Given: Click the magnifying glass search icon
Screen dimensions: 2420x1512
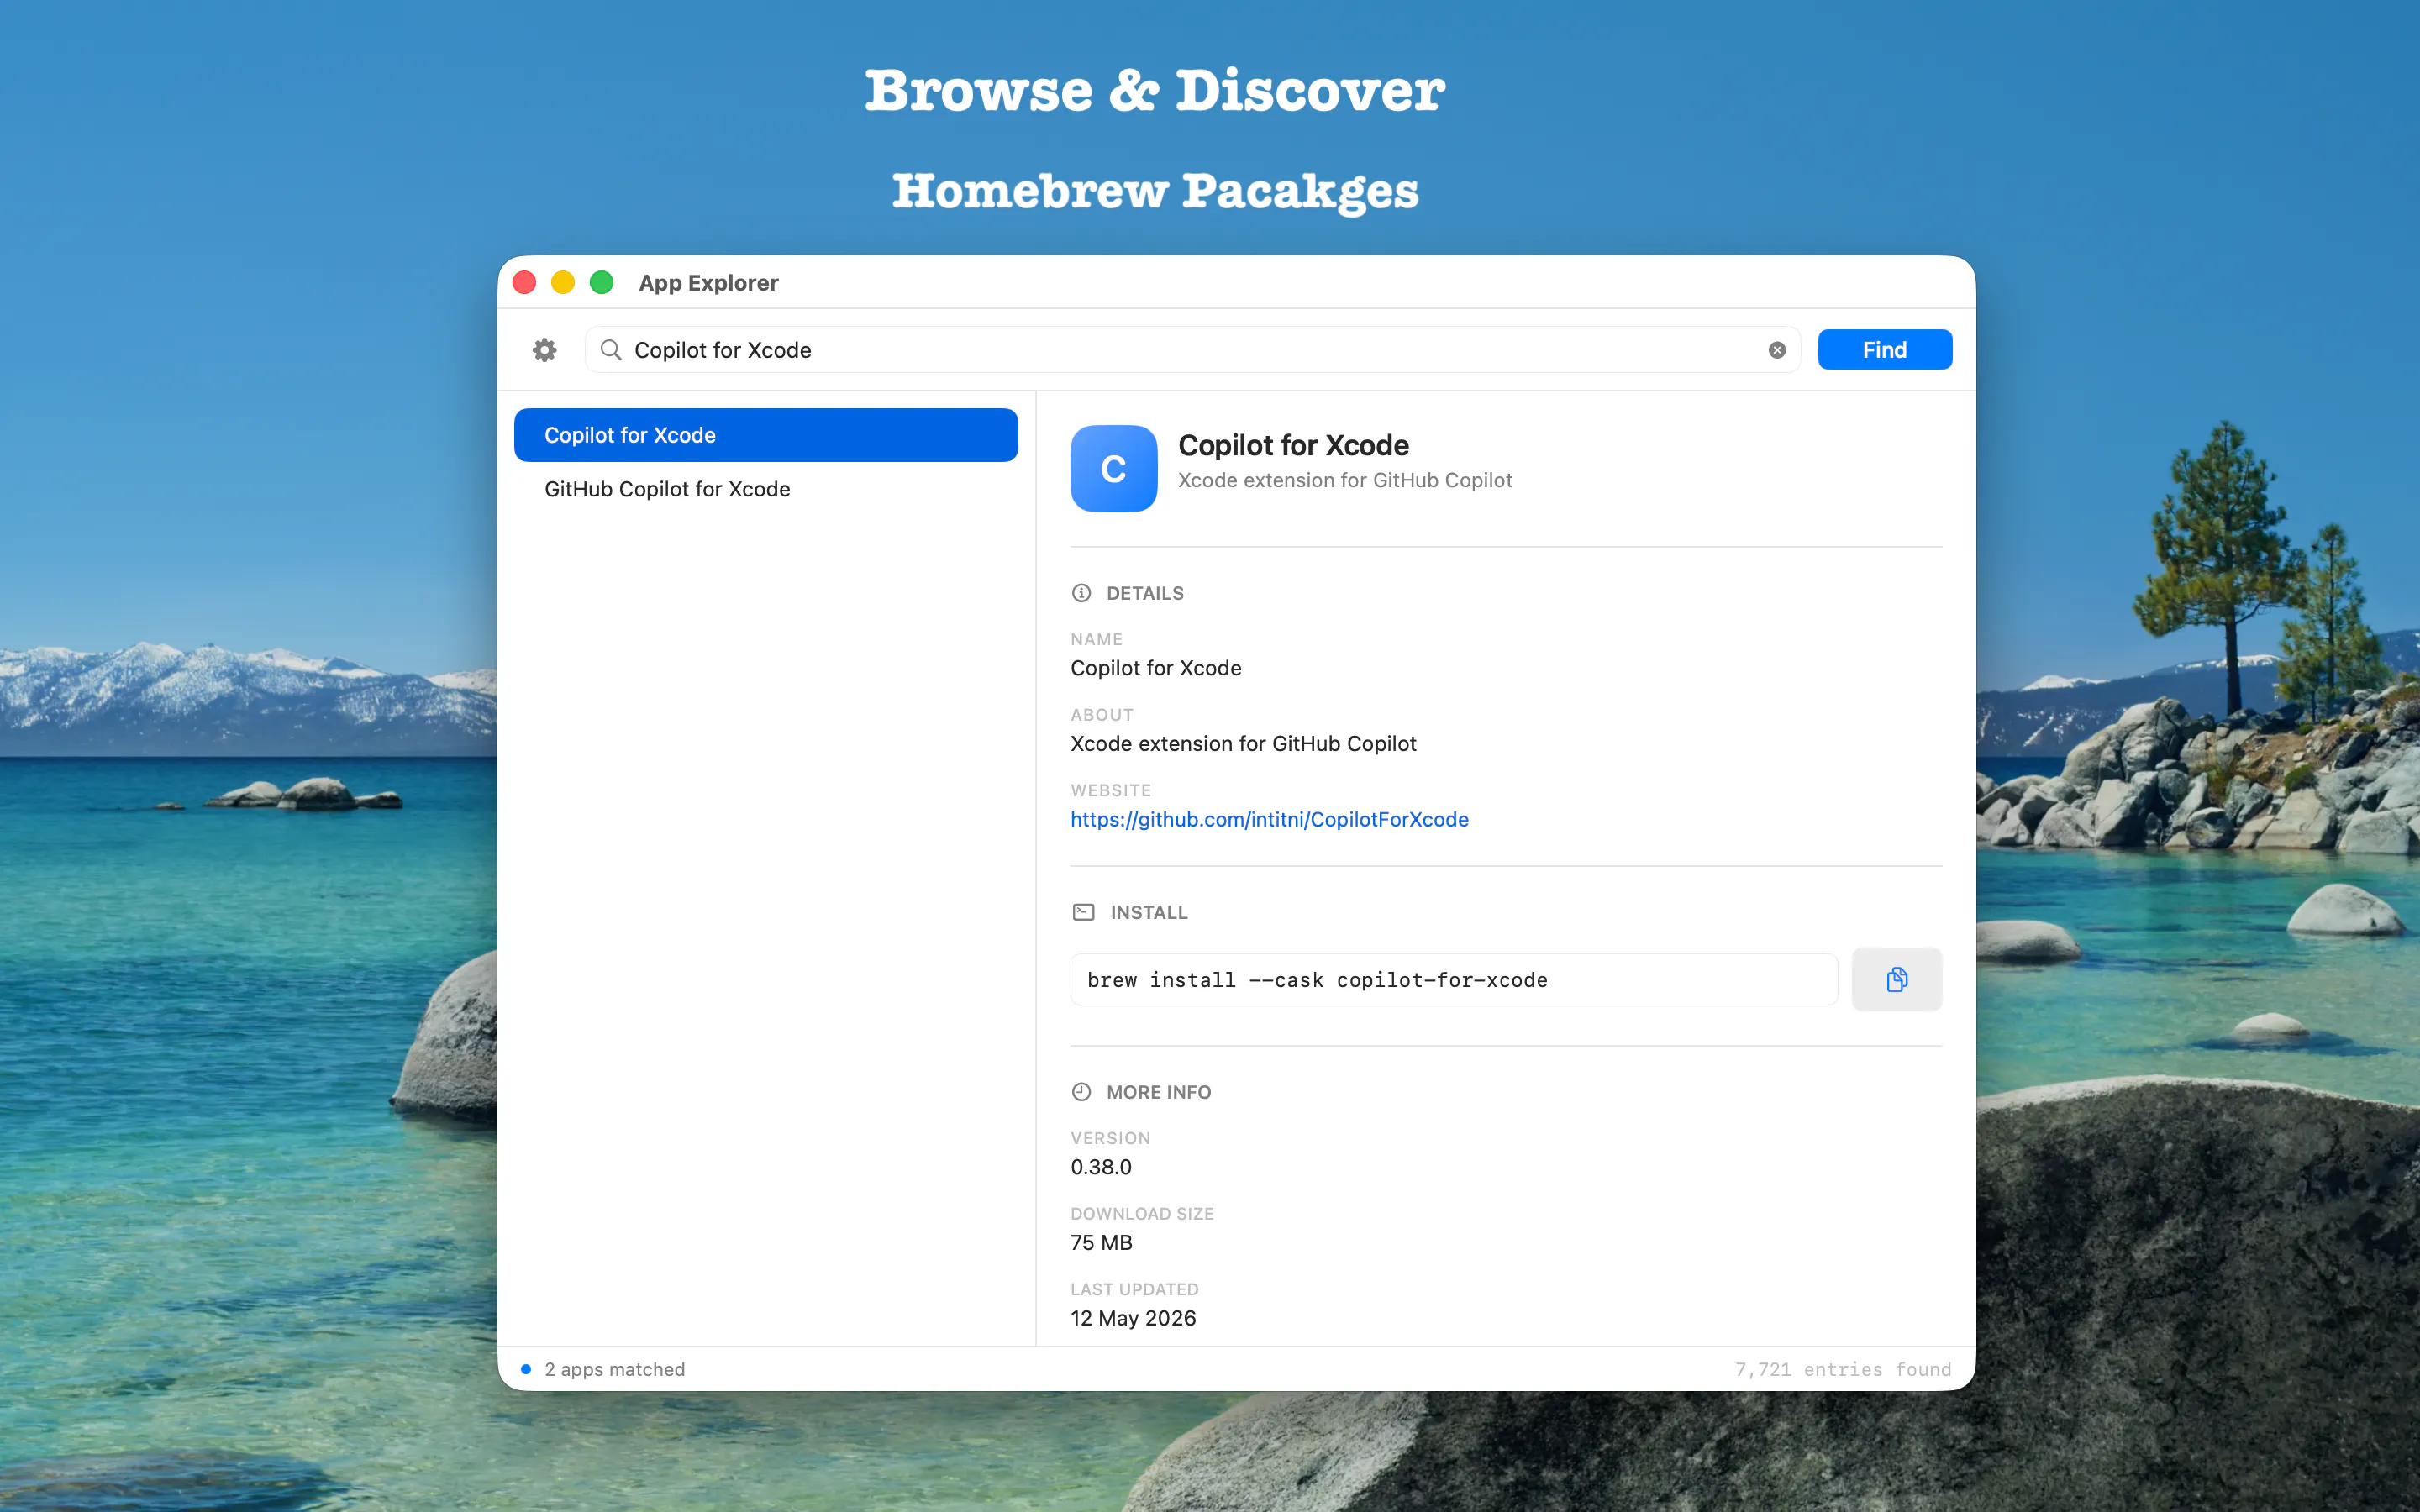Looking at the screenshot, I should click(x=610, y=350).
